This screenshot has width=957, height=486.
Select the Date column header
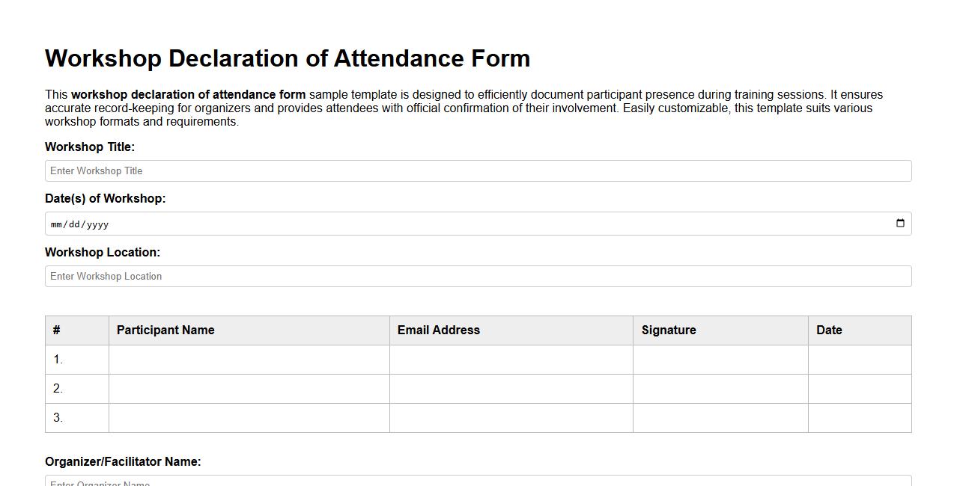point(829,330)
